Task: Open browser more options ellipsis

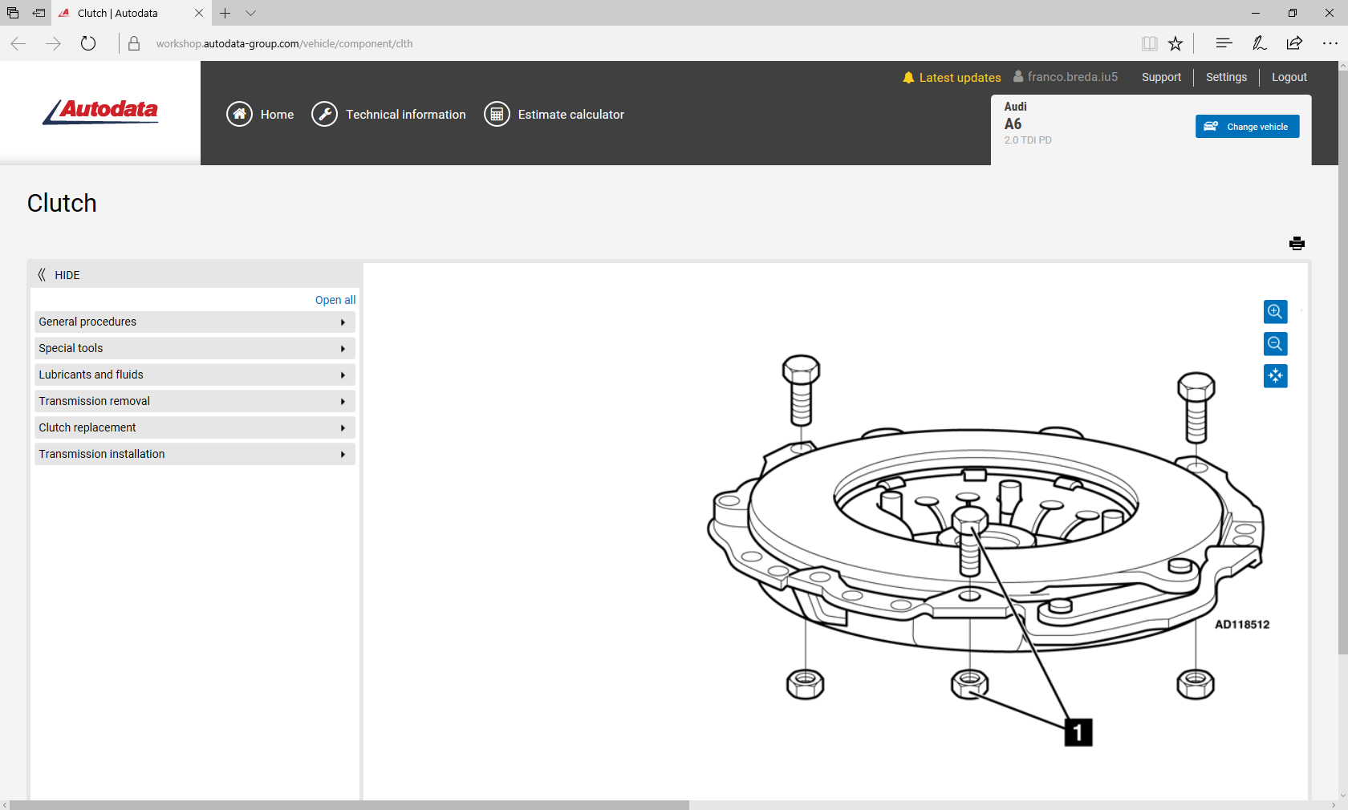Action: coord(1330,43)
